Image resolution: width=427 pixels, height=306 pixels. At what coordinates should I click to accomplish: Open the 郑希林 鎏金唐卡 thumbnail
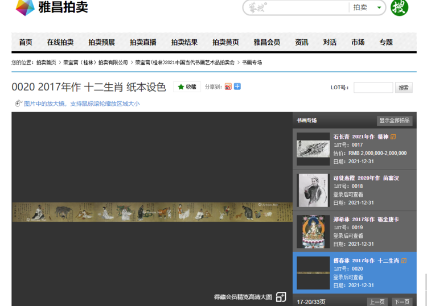[313, 231]
